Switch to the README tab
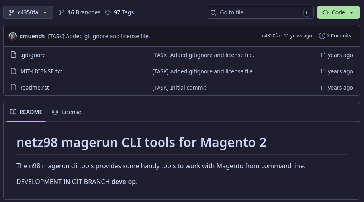364x202 pixels. (x=26, y=112)
